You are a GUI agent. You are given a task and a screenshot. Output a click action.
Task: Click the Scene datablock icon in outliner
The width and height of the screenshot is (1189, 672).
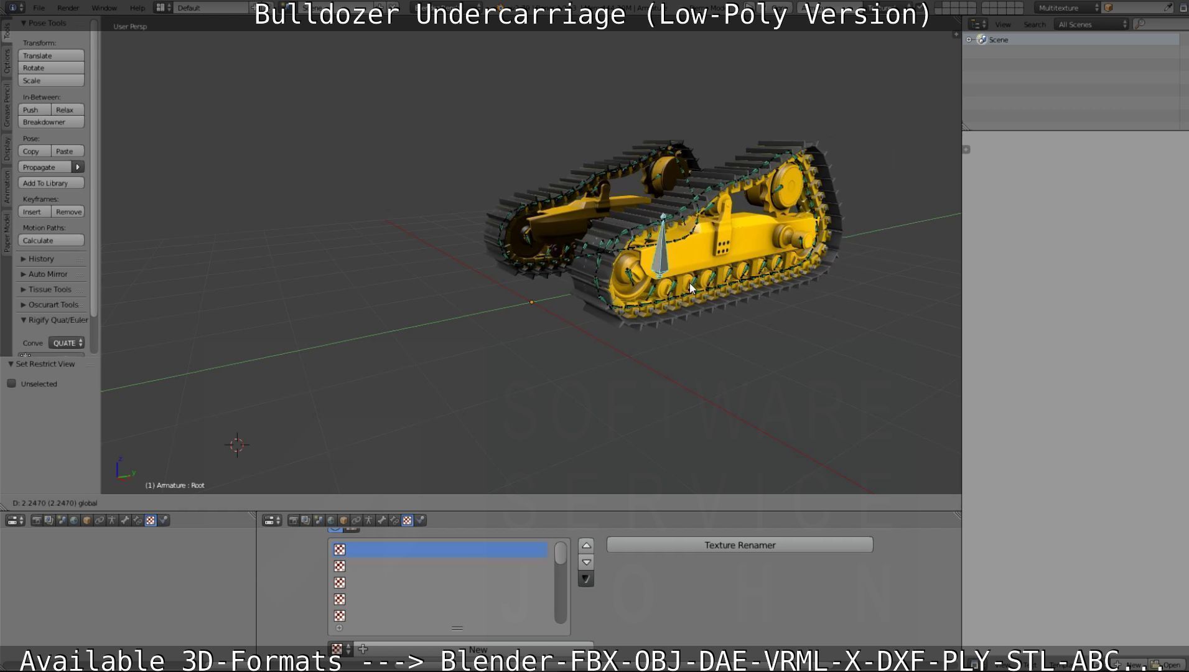982,40
